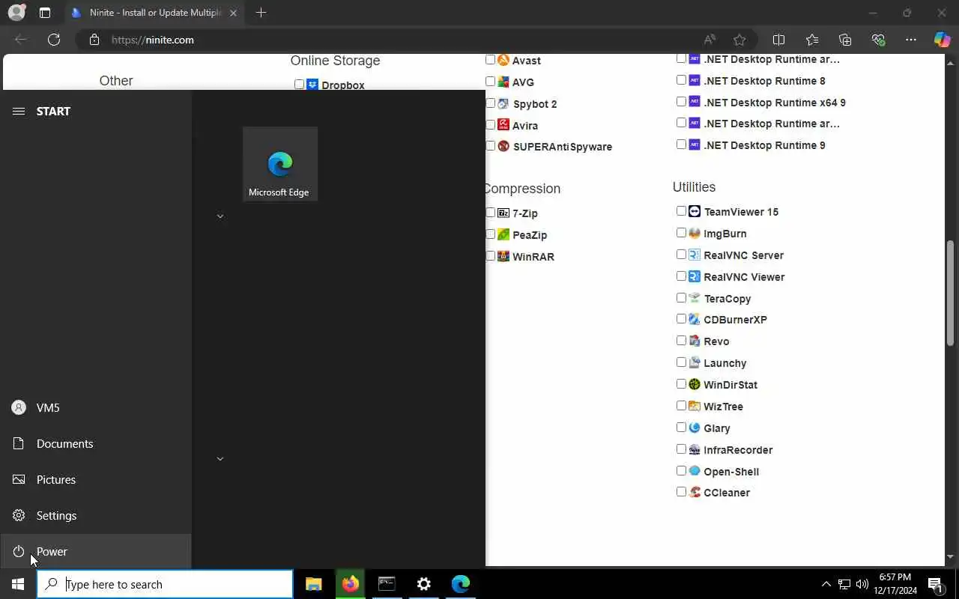The height and width of the screenshot is (599, 959).
Task: Click the Revo app icon
Action: point(695,341)
